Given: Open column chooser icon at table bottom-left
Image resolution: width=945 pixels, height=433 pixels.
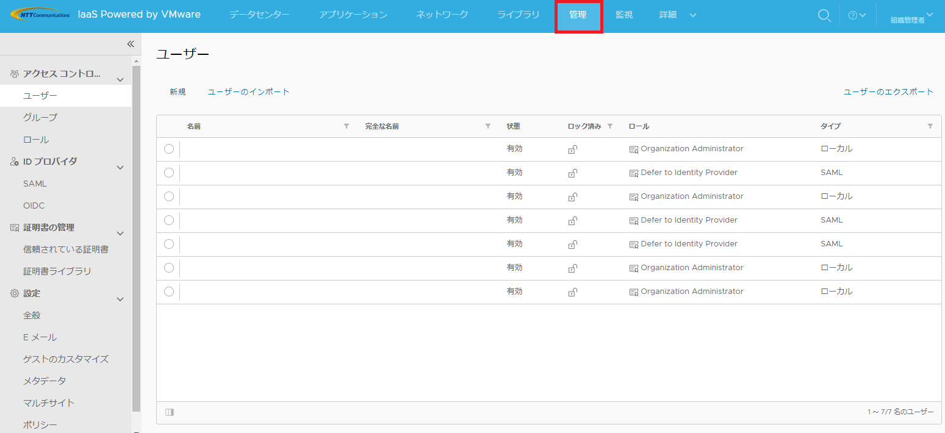Looking at the screenshot, I should click(x=170, y=412).
